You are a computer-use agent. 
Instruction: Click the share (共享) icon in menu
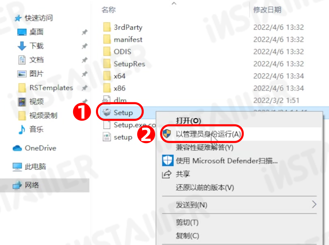167,174
